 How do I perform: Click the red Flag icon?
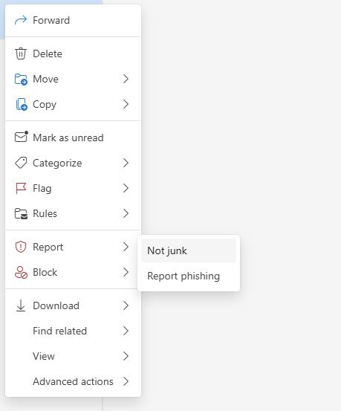point(21,188)
